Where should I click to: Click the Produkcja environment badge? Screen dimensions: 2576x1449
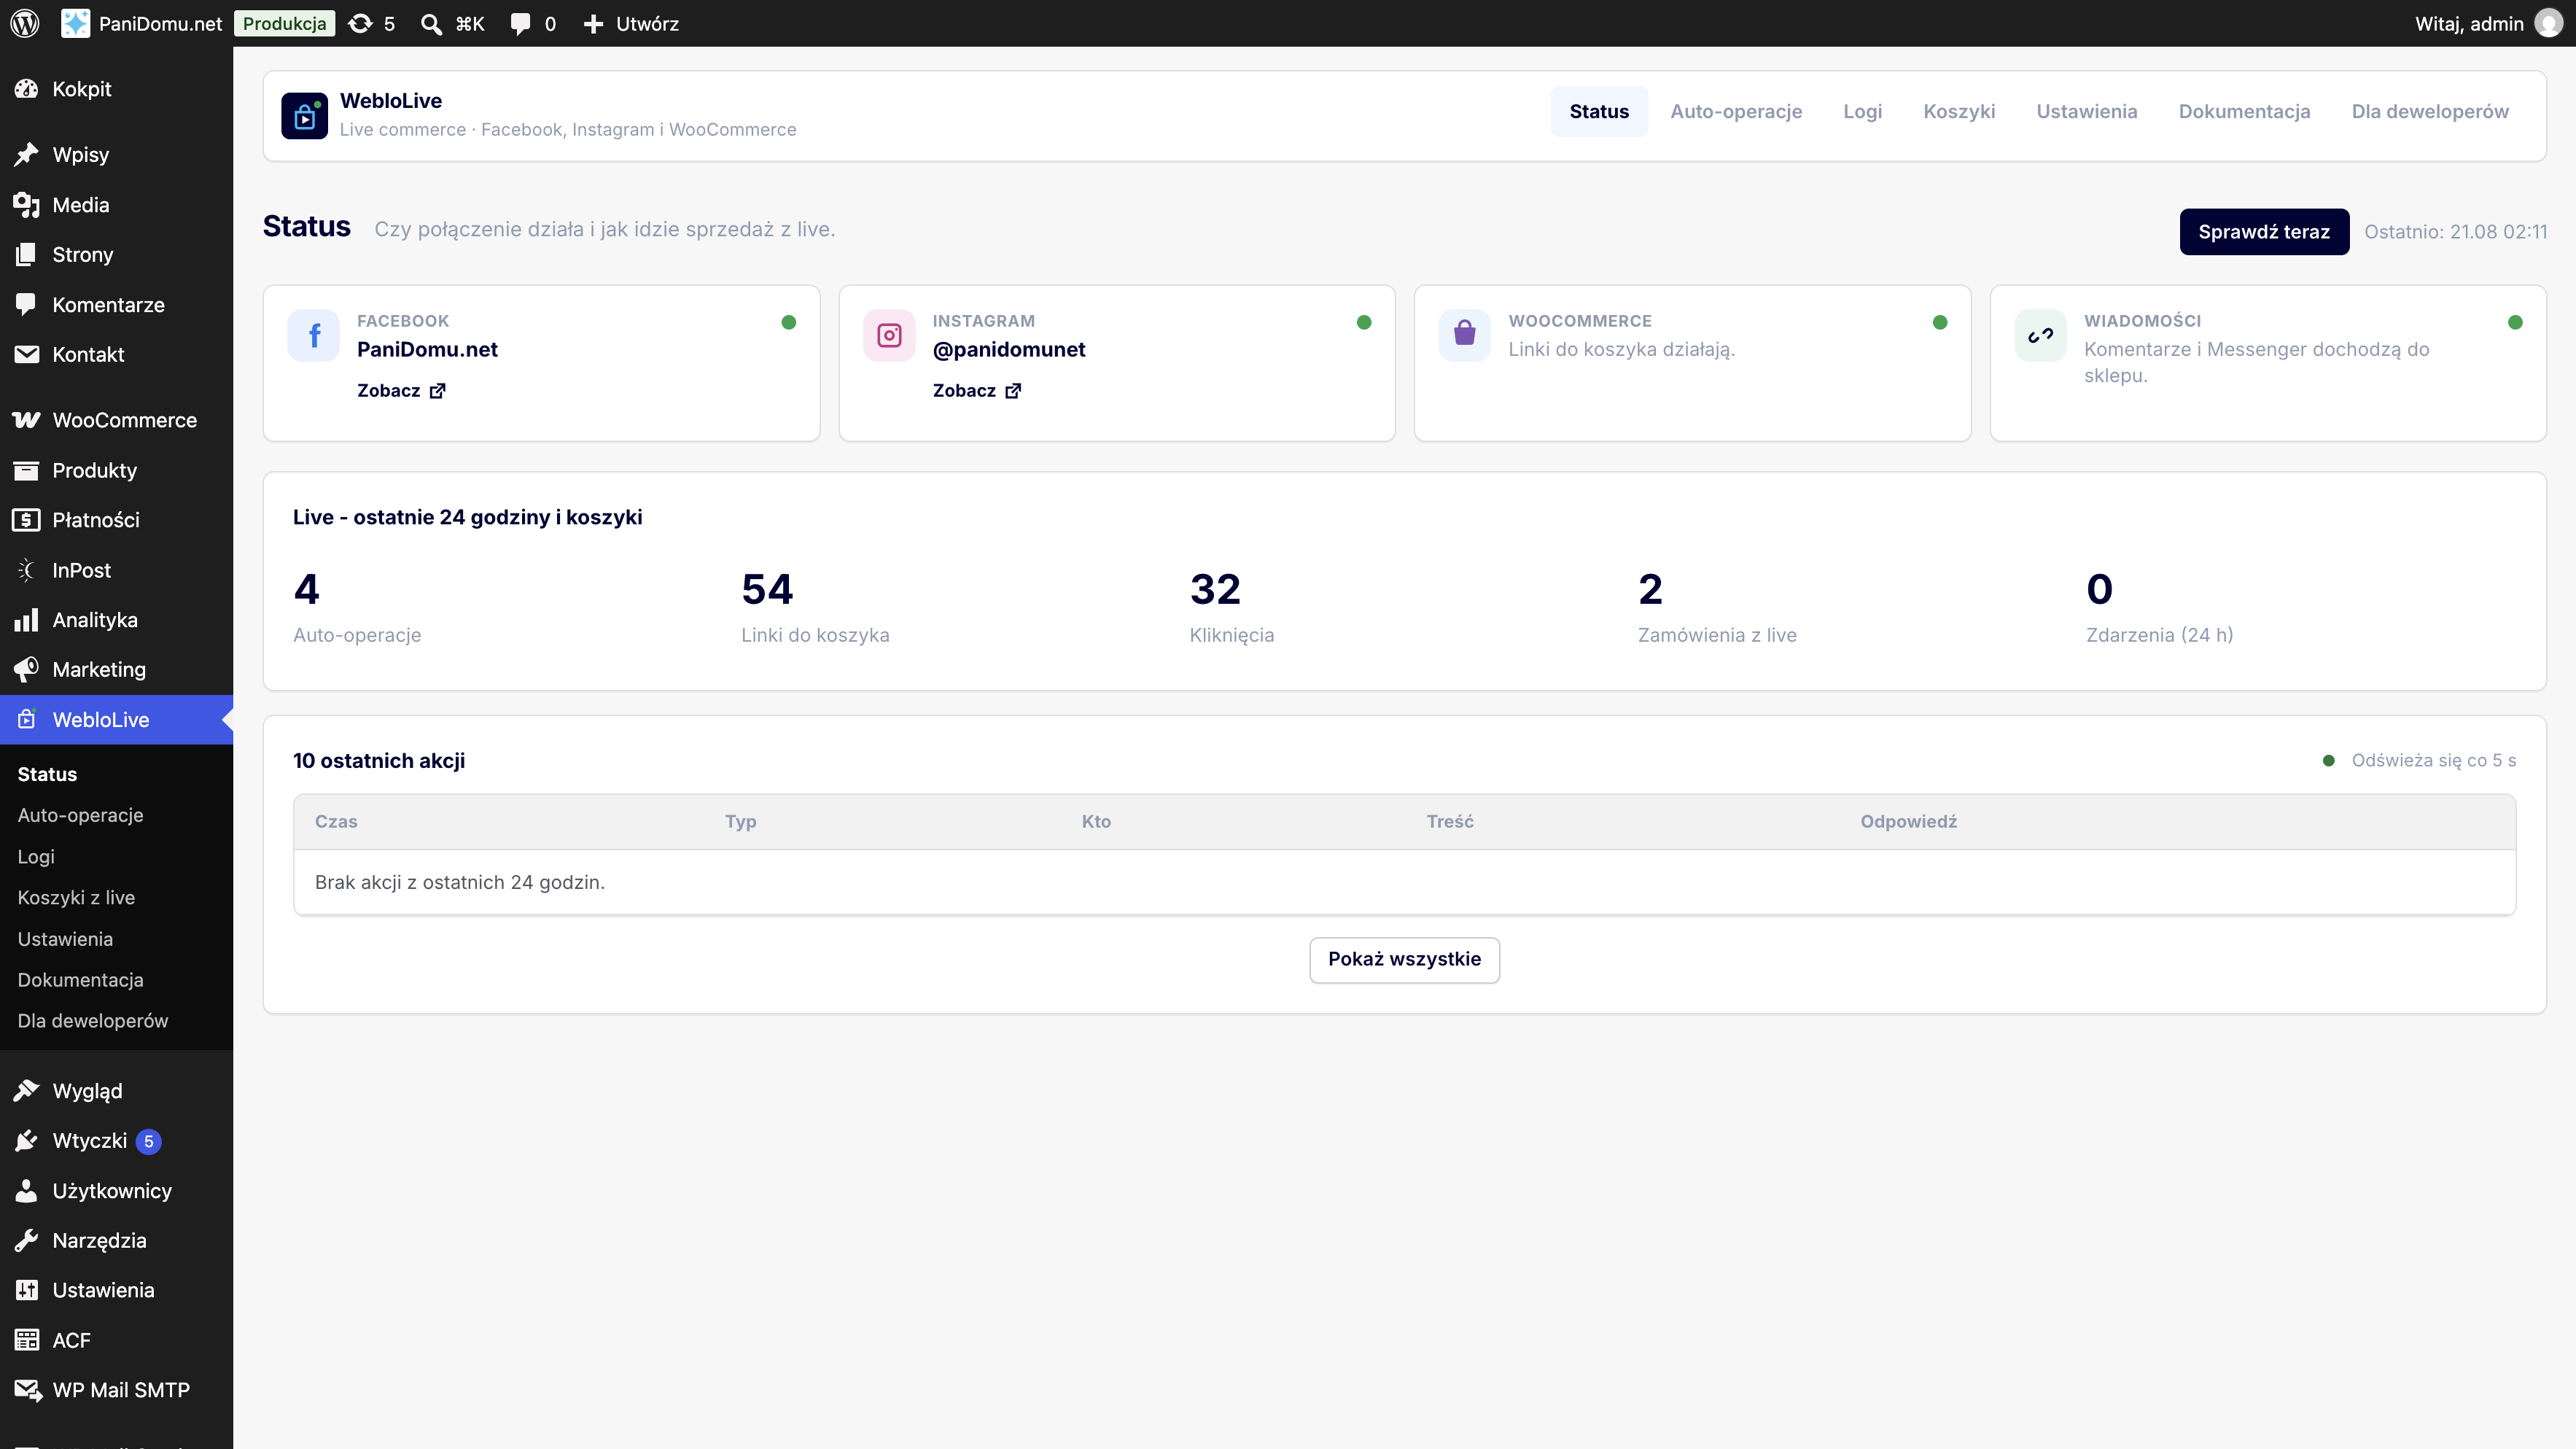tap(284, 24)
